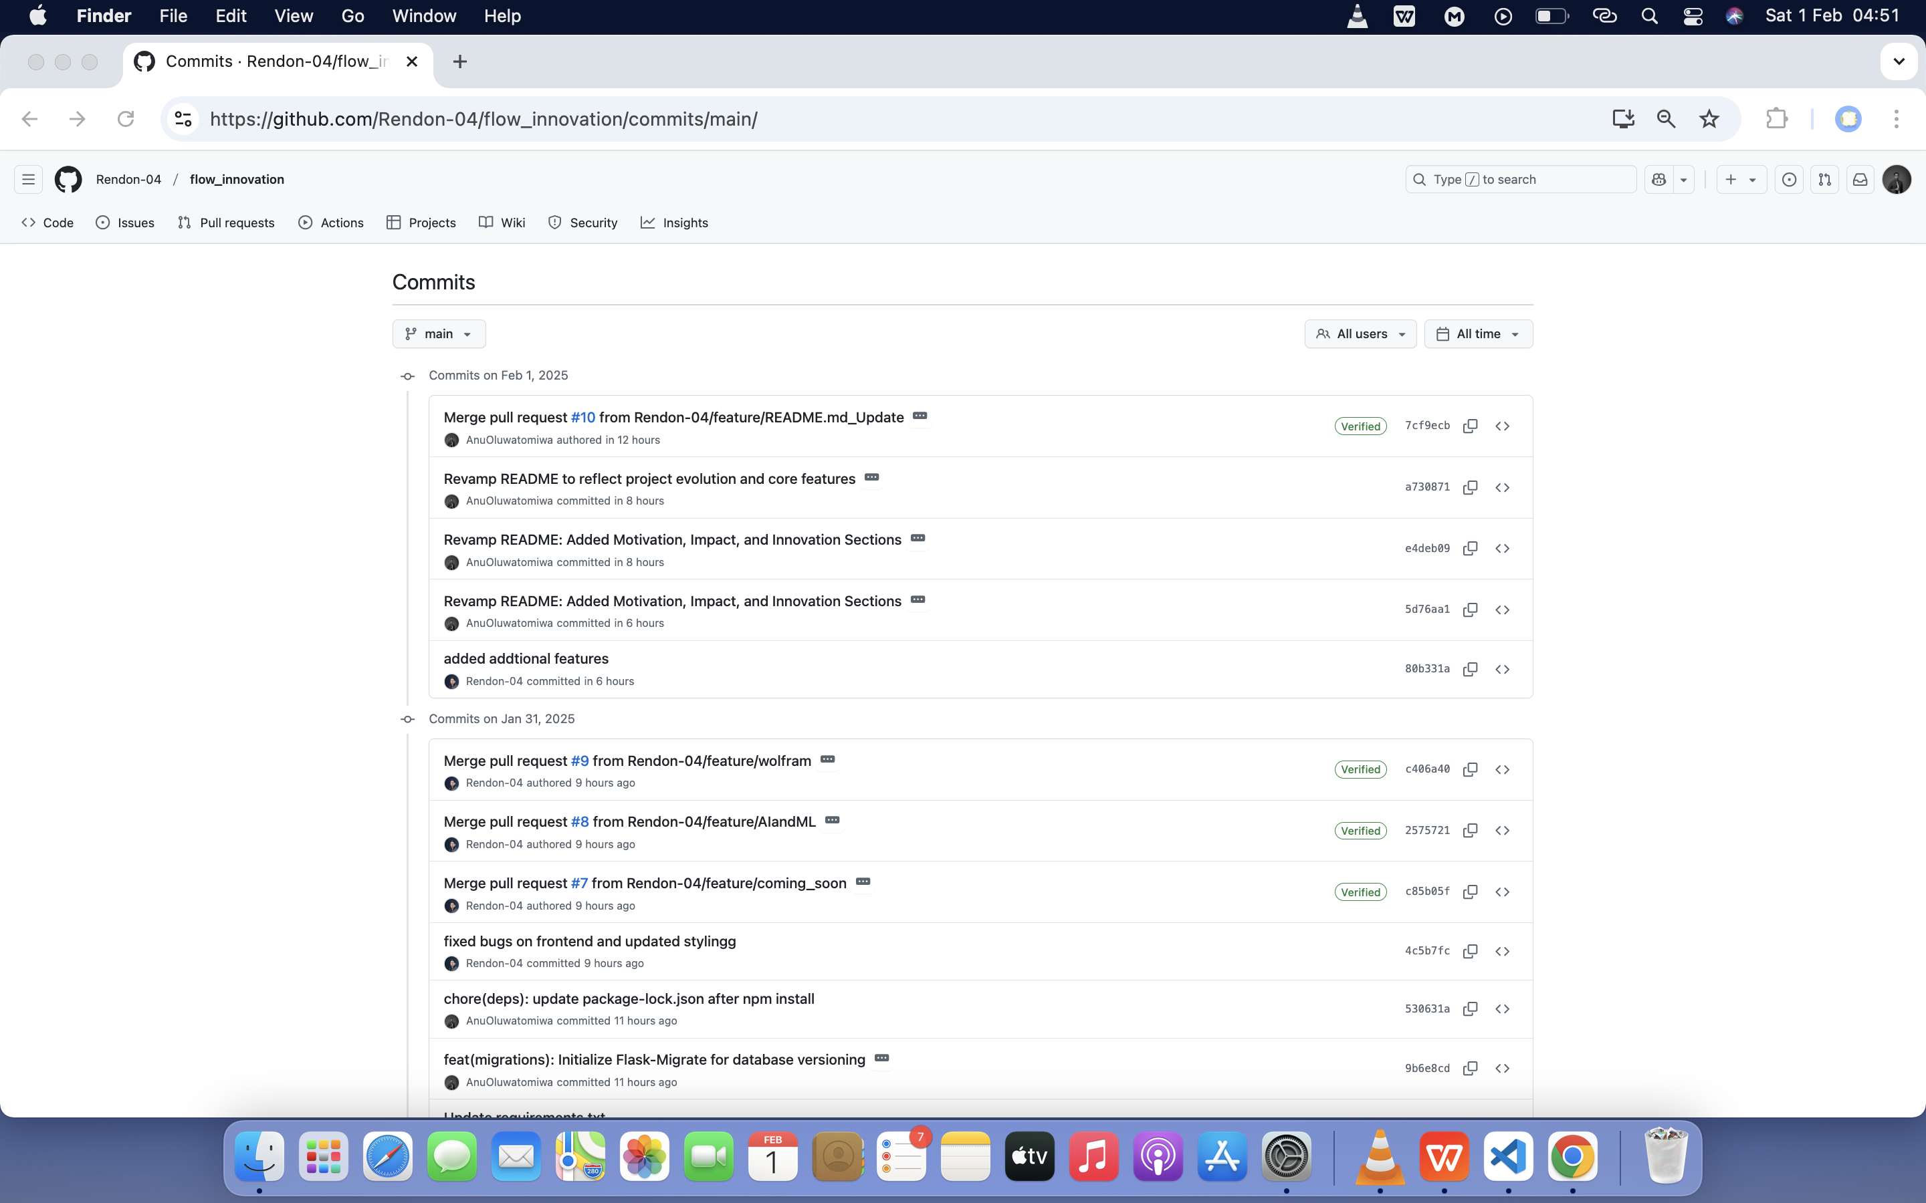
Task: Browse repository at commit a730871
Action: pos(1502,488)
